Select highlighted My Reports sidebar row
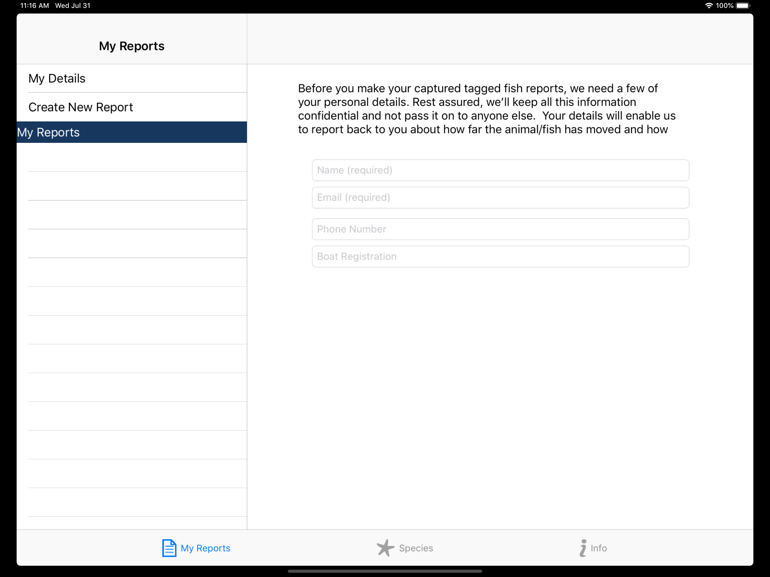The width and height of the screenshot is (770, 577). (x=132, y=132)
